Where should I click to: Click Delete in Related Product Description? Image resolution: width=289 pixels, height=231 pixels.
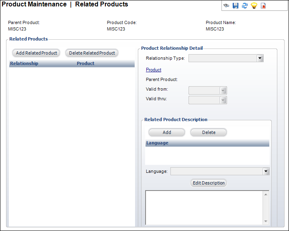[x=209, y=132]
